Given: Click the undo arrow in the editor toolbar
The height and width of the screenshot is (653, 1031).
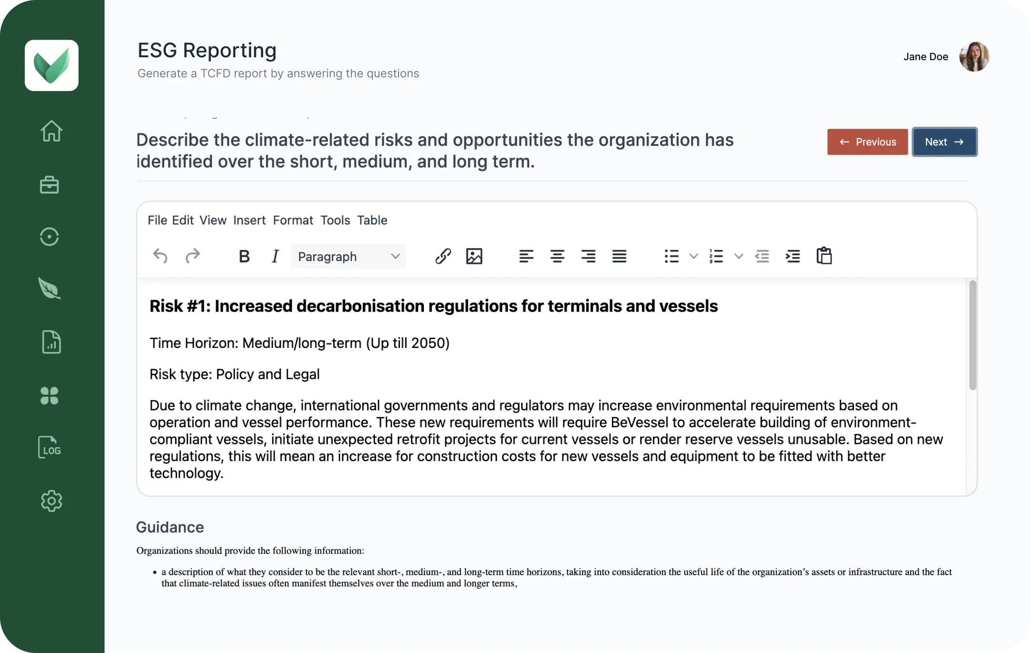Looking at the screenshot, I should [161, 256].
